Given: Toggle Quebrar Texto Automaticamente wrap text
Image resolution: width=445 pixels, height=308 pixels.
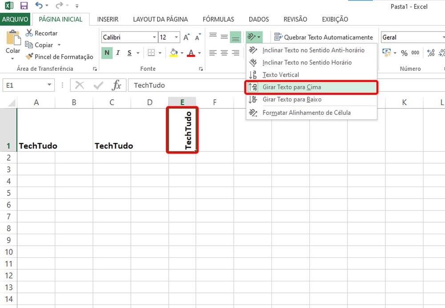Looking at the screenshot, I should coord(324,37).
